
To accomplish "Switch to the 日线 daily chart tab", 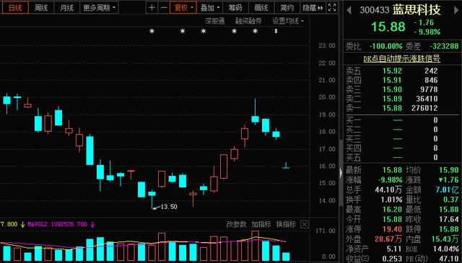I will pyautogui.click(x=15, y=8).
